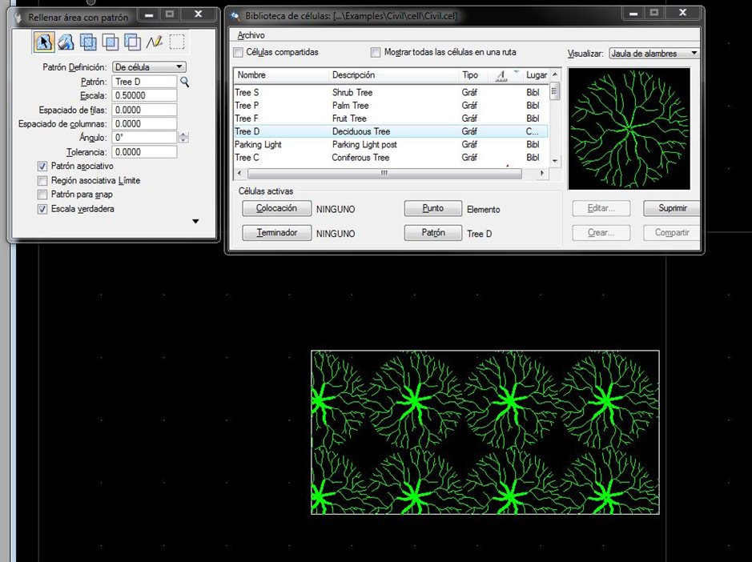The width and height of the screenshot is (752, 562).
Task: Click the cell list scroll right arrow
Action: [542, 173]
